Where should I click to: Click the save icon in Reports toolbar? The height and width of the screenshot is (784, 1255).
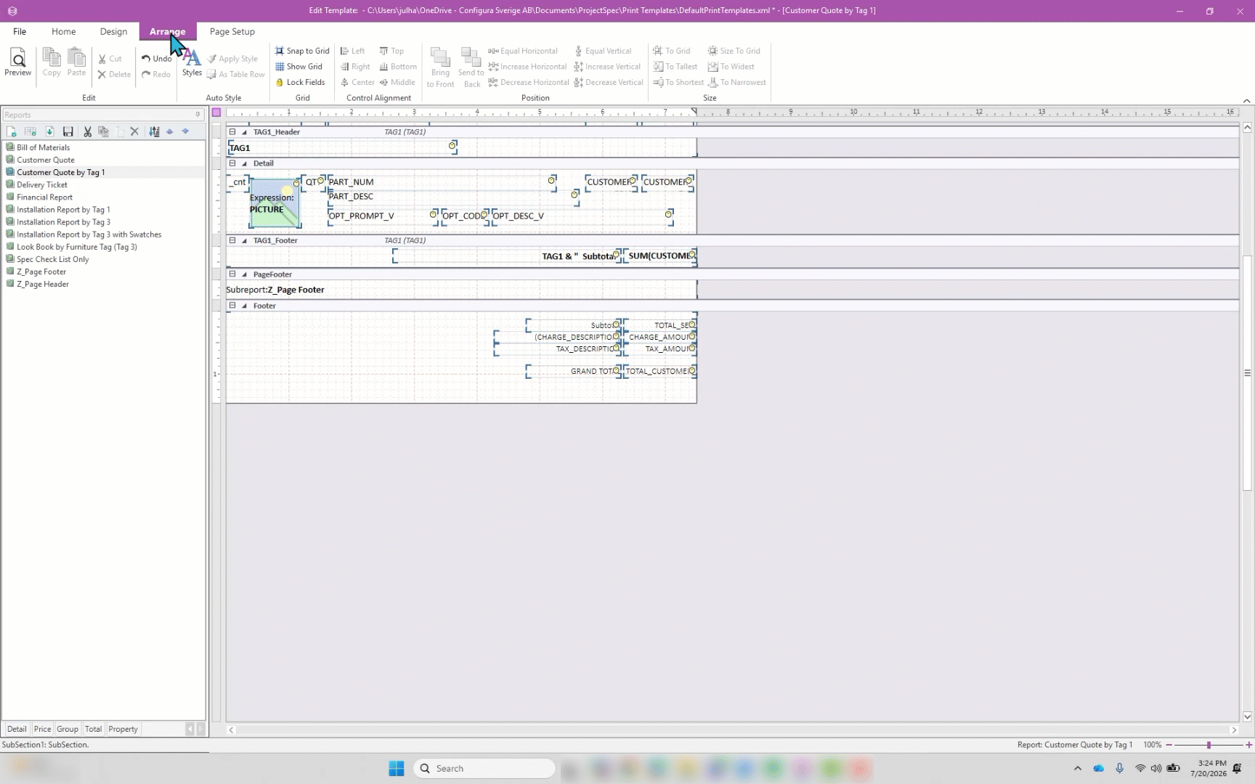point(68,131)
